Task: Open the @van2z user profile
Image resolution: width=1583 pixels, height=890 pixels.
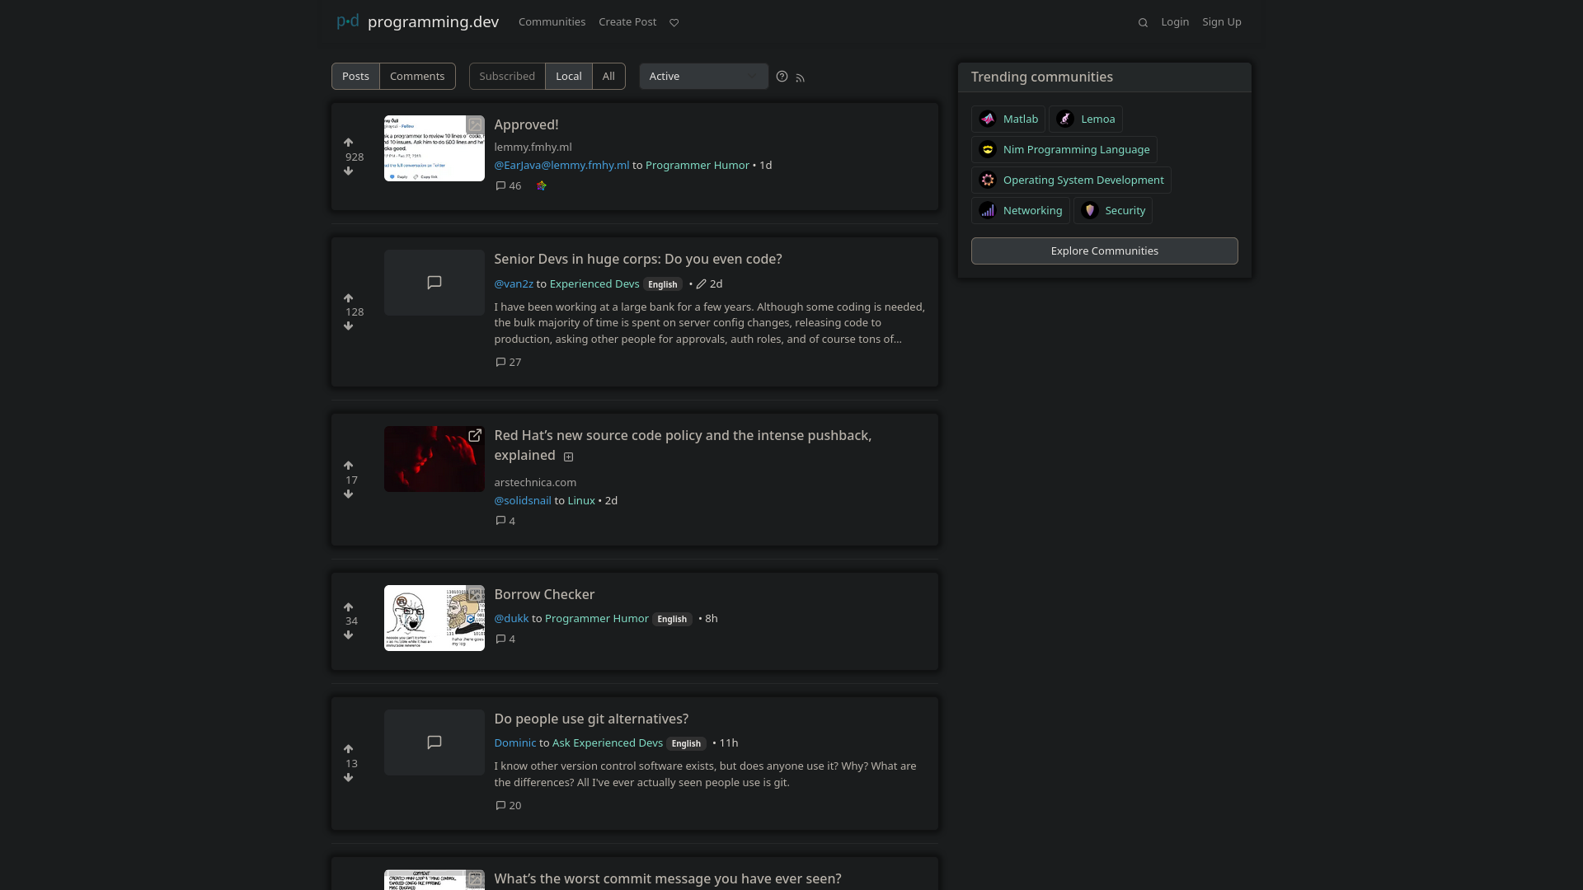Action: coord(514,284)
